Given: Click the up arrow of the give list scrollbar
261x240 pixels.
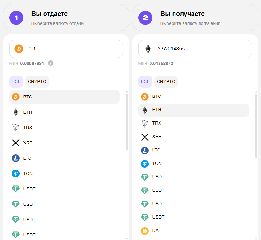Looking at the screenshot, I should pos(127,92).
